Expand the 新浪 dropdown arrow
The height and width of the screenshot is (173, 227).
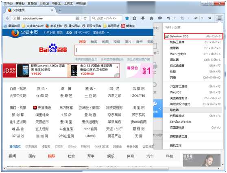(x=47, y=89)
